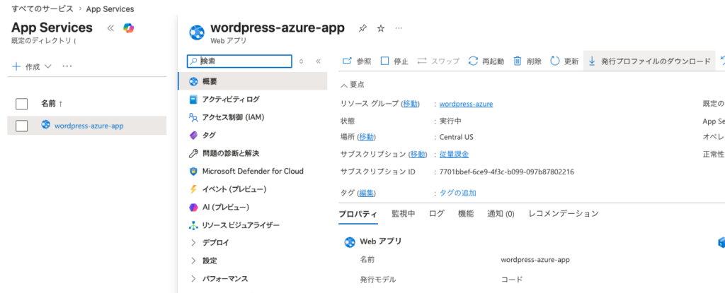The image size is (725, 293).
Task: Mark wordpress-azure-app as favorite with star
Action: point(380,29)
